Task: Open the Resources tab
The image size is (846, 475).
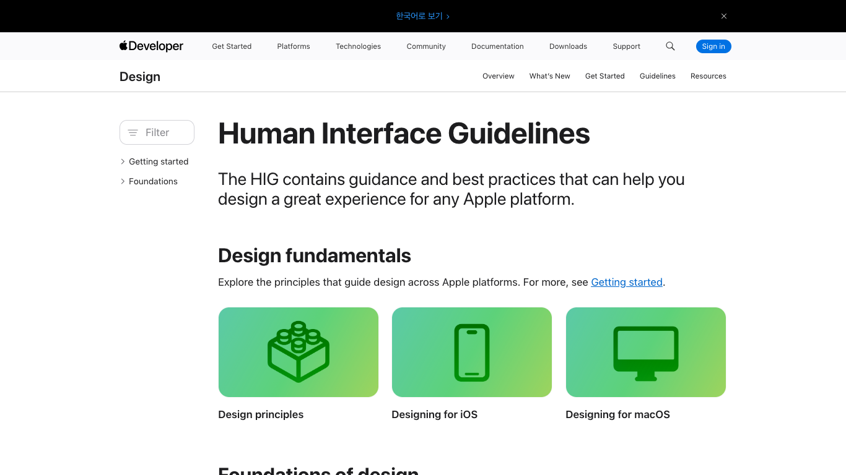Action: [709, 76]
